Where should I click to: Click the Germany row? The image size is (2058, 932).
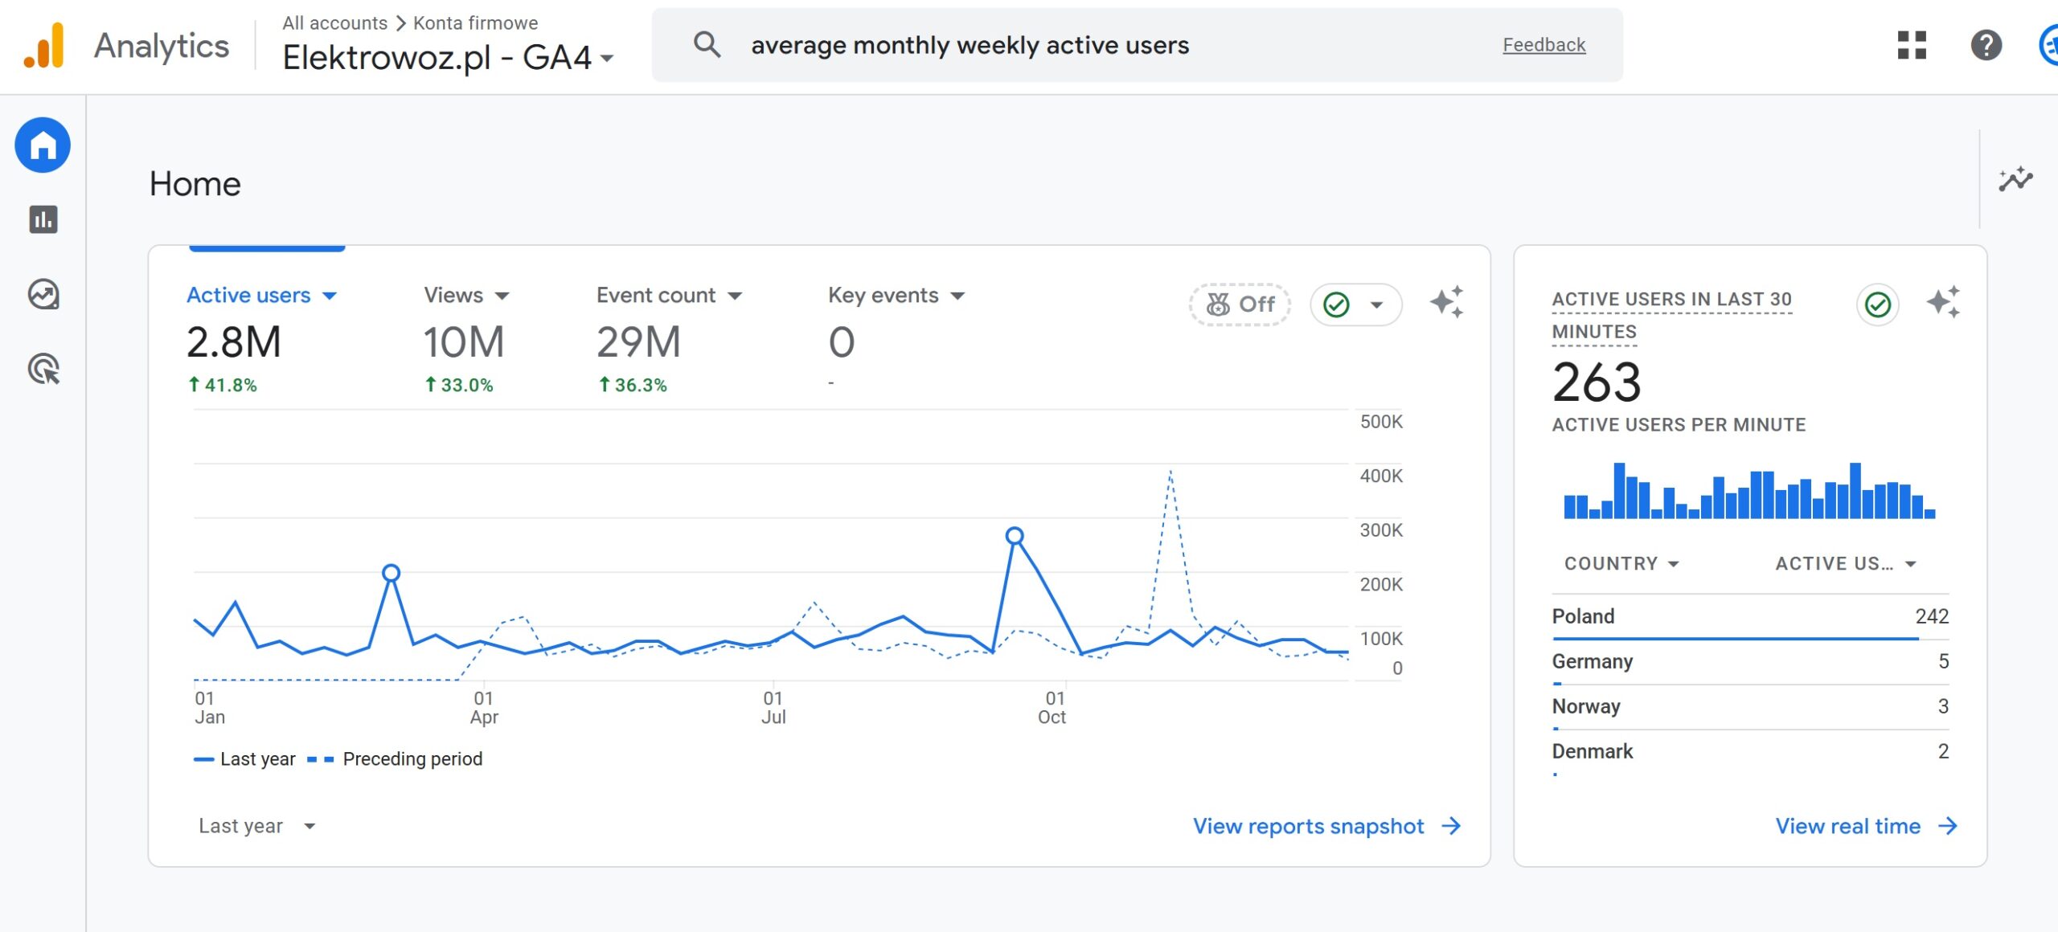1750,662
